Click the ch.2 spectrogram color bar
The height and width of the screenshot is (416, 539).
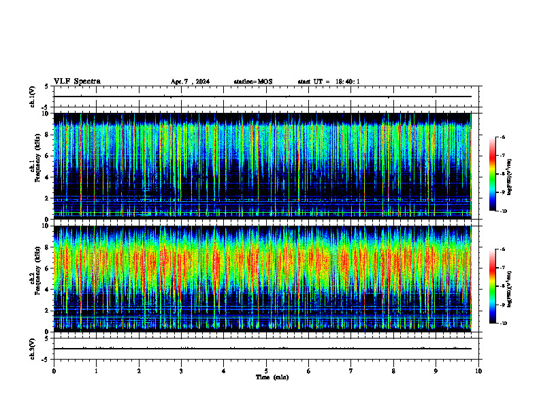point(492,286)
